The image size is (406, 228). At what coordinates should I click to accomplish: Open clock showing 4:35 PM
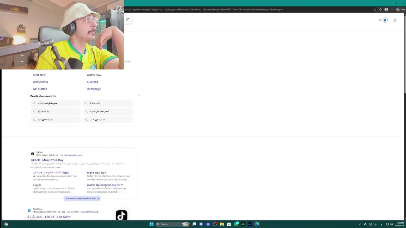pos(399,224)
